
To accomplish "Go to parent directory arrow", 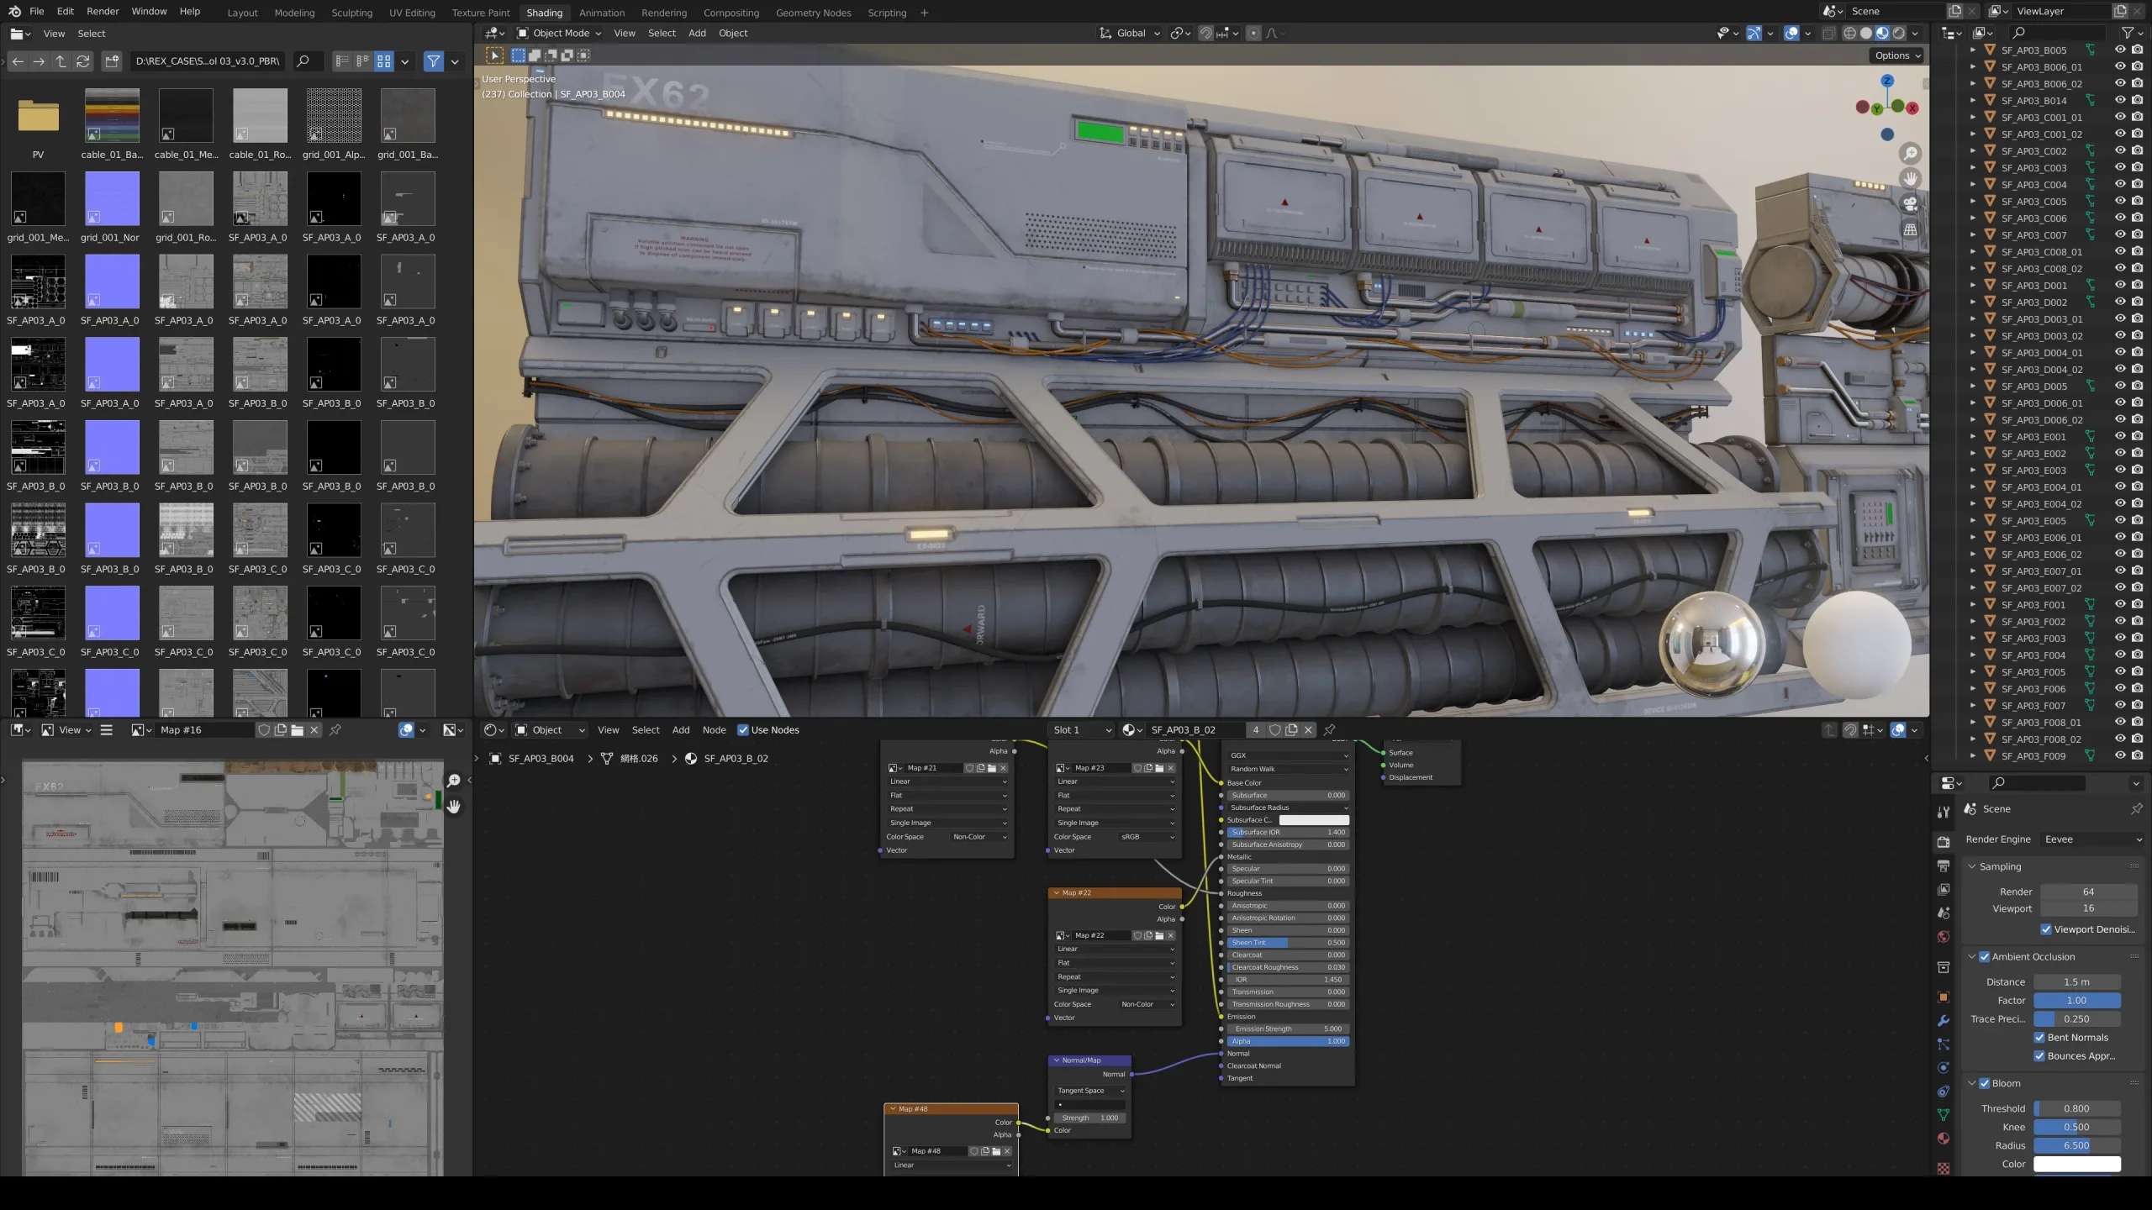I will click(x=61, y=61).
